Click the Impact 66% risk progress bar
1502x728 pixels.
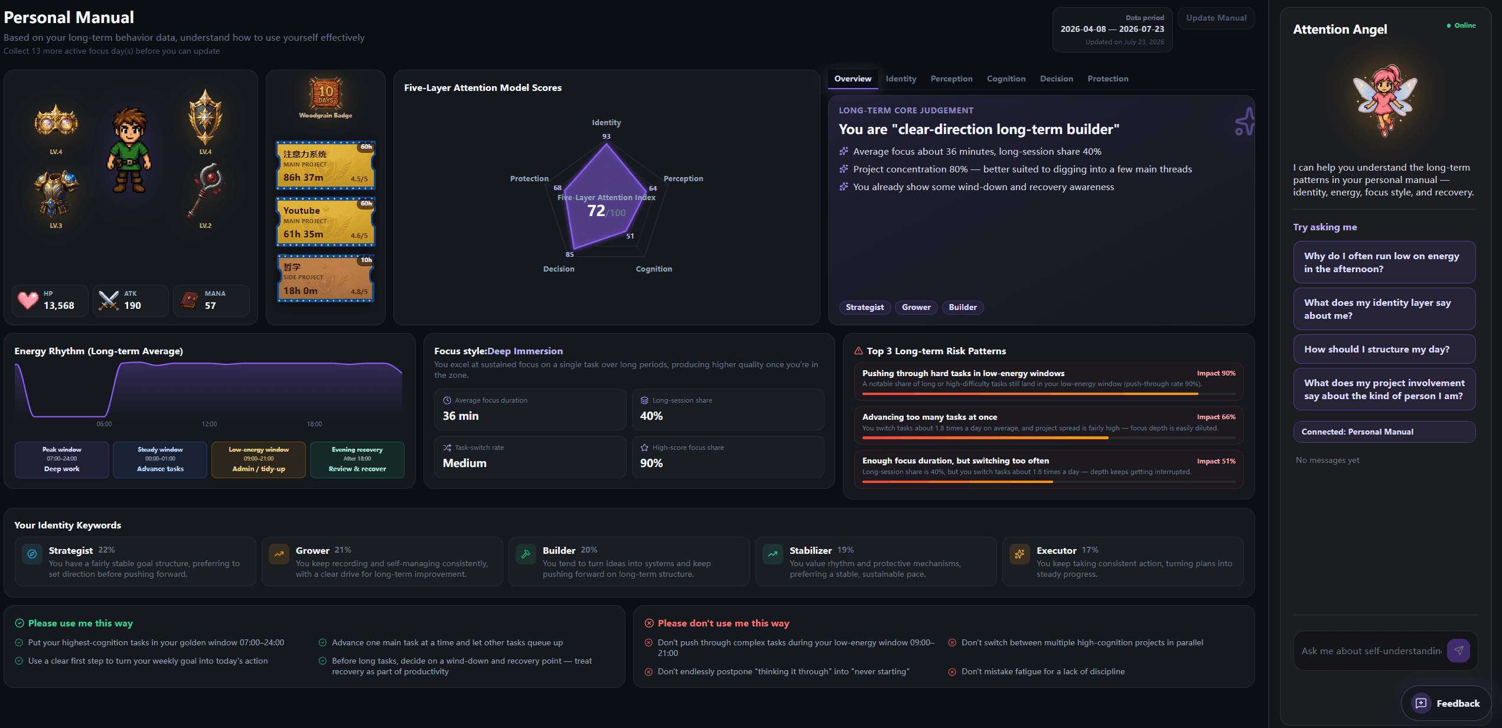pos(1048,438)
